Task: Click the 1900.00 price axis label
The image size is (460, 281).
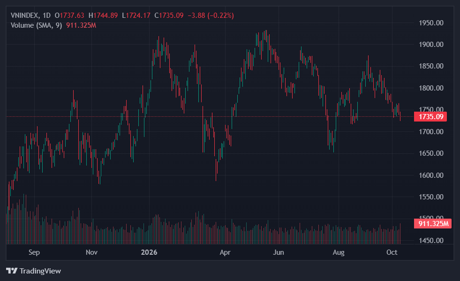Action: pyautogui.click(x=431, y=45)
